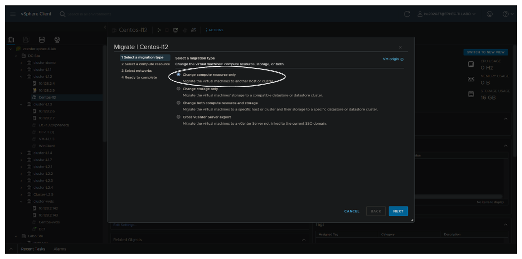Select Change storage only option
The width and height of the screenshot is (522, 259).
178,89
